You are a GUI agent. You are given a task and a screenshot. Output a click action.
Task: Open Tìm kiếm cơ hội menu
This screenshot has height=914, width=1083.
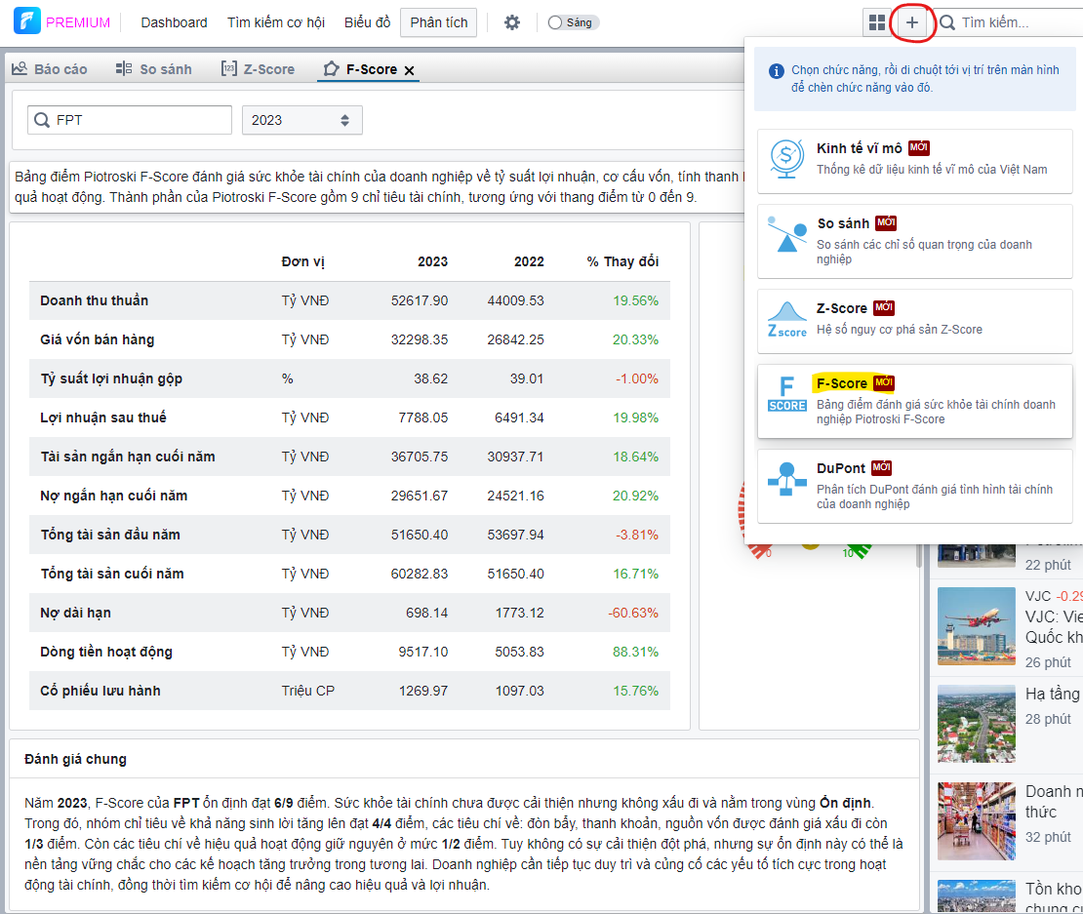coord(276,22)
